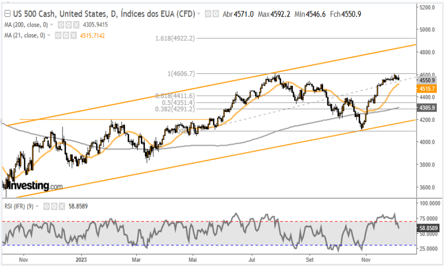444x266 pixels.
Task: Hide the RSI indicator with eye icon
Action: point(47,207)
